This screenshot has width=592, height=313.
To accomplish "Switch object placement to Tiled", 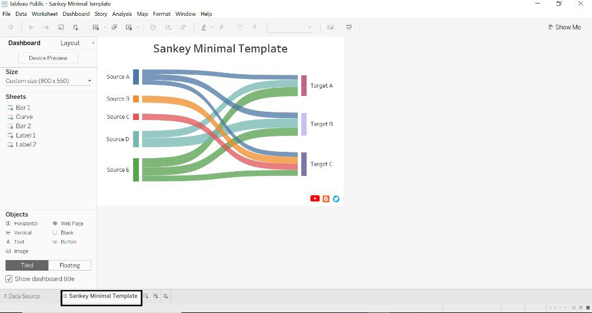I will click(x=27, y=265).
